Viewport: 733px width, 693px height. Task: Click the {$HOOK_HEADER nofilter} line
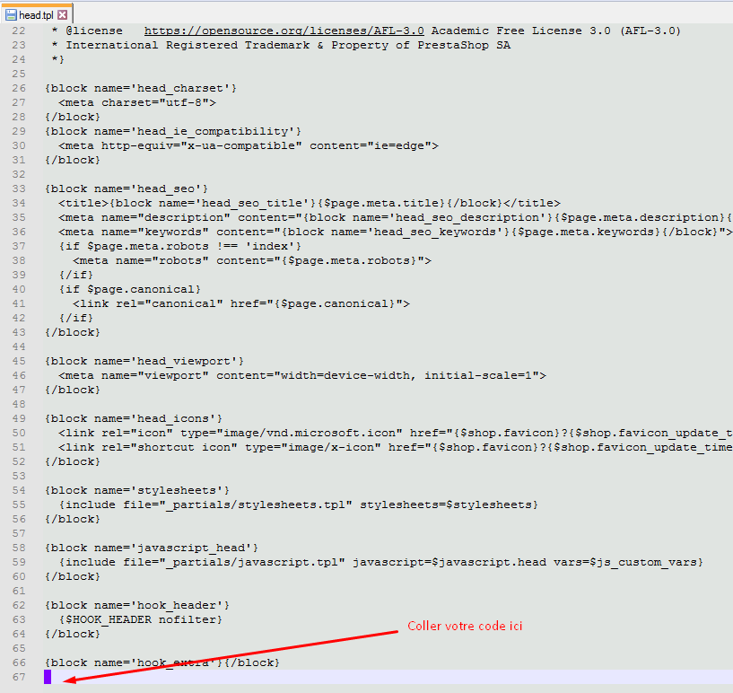[141, 620]
